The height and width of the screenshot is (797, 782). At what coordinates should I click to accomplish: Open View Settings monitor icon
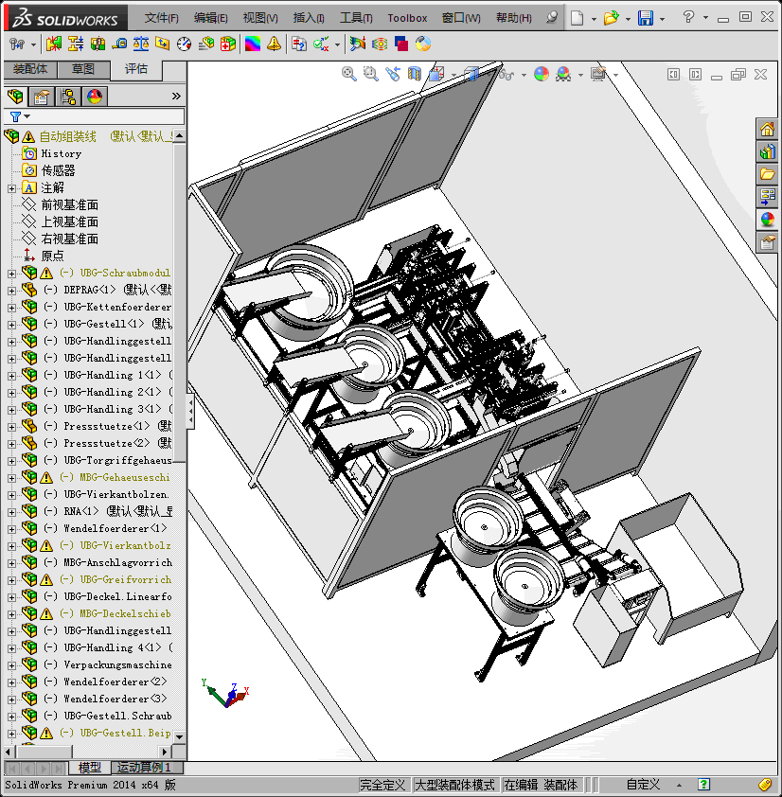coord(598,74)
